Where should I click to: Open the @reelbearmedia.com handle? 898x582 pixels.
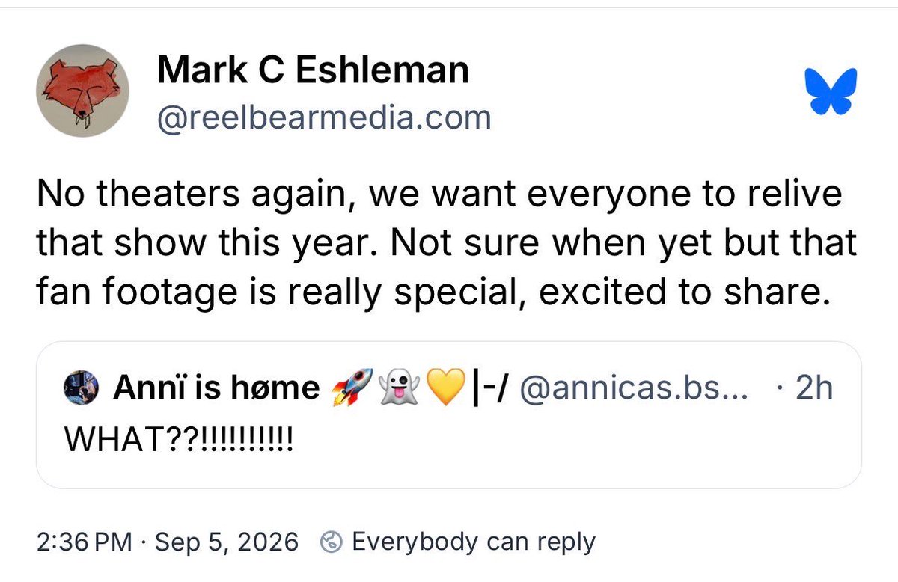(x=323, y=117)
